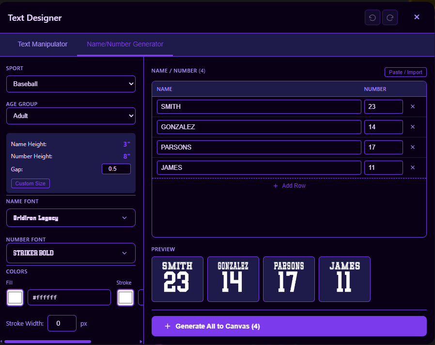
Task: Click the plus icon to Add Row
Action: [x=276, y=185]
